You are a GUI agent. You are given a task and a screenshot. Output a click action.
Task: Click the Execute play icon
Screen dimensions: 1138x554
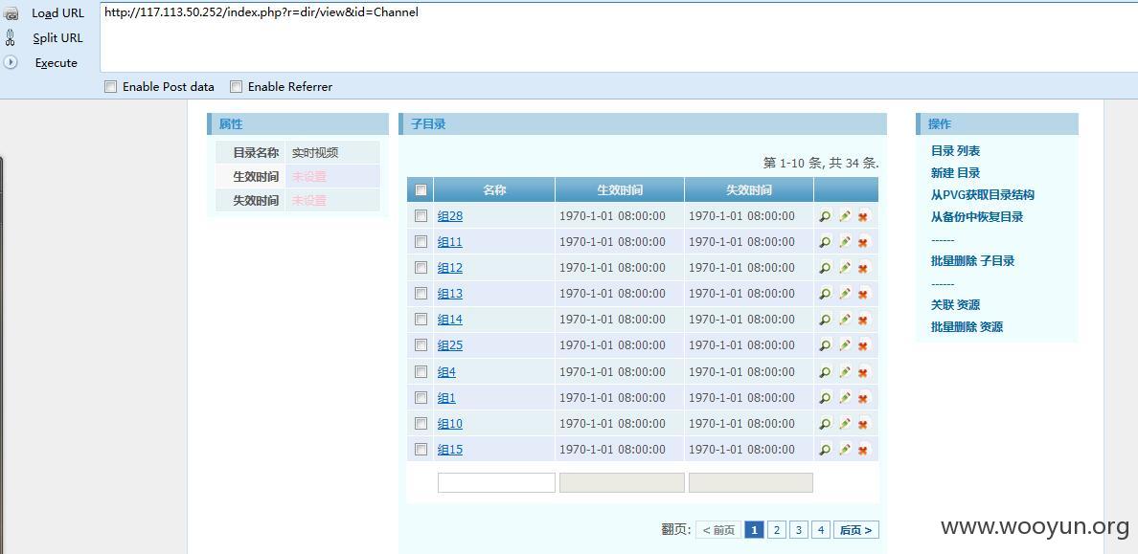coord(11,62)
